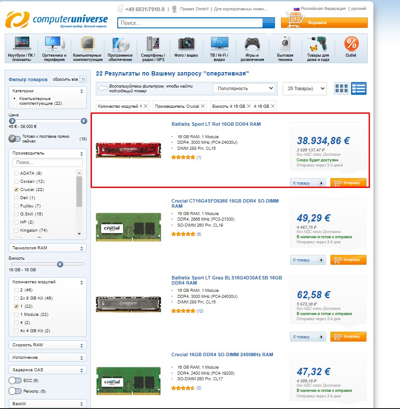
Task: Open Ноутбуки / ПК / планшеты category
Action: pos(21,48)
